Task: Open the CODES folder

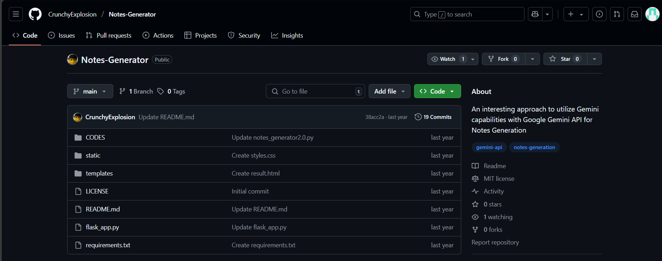Action: pos(95,138)
